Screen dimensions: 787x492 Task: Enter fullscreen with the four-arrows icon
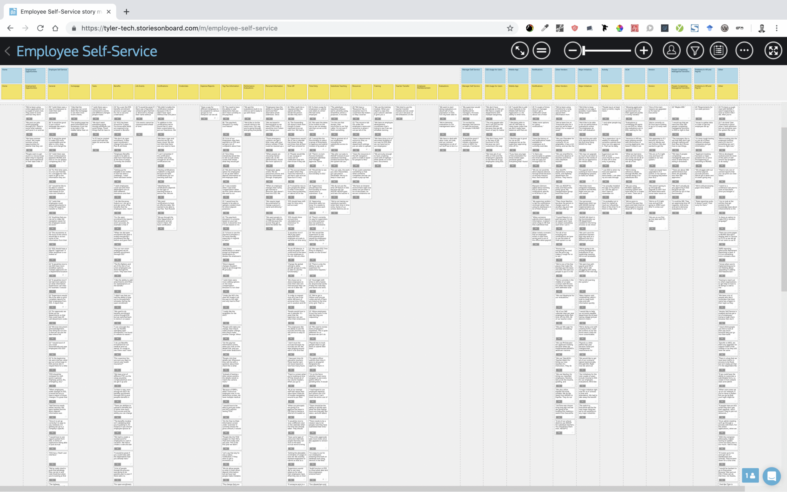tap(773, 51)
